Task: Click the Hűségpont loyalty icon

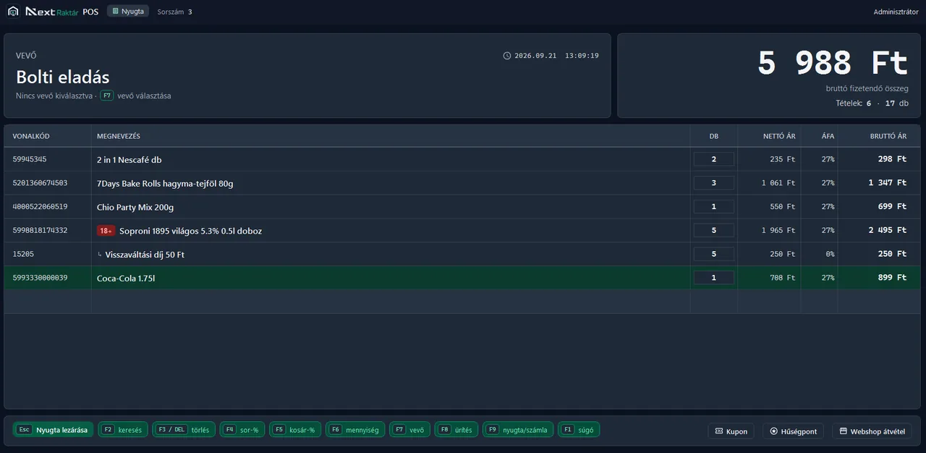Action: 774,431
